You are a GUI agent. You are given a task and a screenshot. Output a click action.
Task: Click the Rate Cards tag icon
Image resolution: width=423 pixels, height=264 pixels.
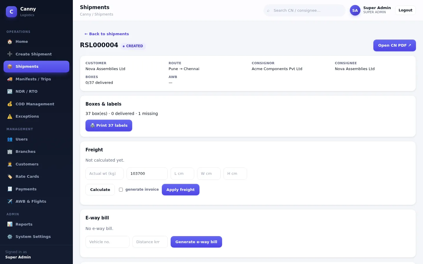tap(10, 177)
